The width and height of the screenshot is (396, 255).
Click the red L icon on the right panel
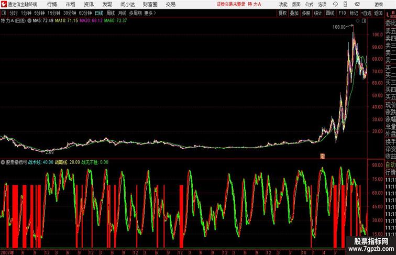[388, 15]
